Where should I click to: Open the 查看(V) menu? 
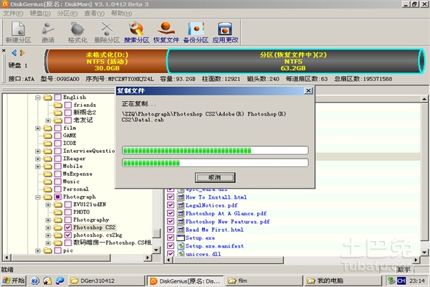click(94, 13)
